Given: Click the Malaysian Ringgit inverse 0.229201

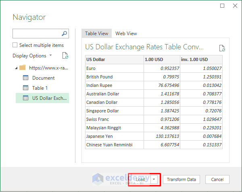Looking at the screenshot, I should coord(212,128).
